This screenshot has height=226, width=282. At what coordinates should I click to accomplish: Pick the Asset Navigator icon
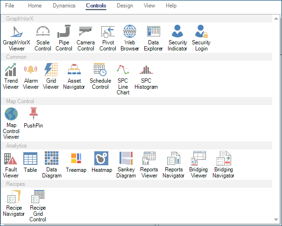point(74,76)
